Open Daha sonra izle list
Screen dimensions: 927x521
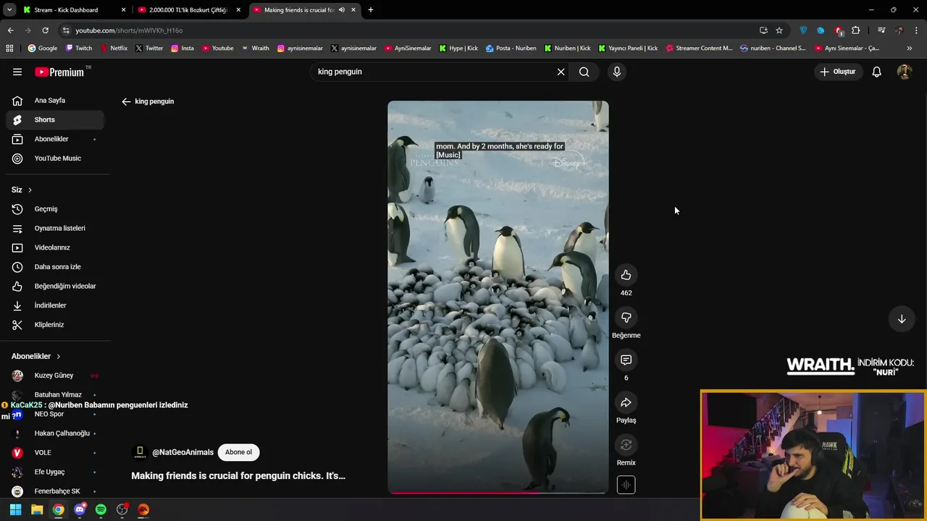(x=54, y=267)
